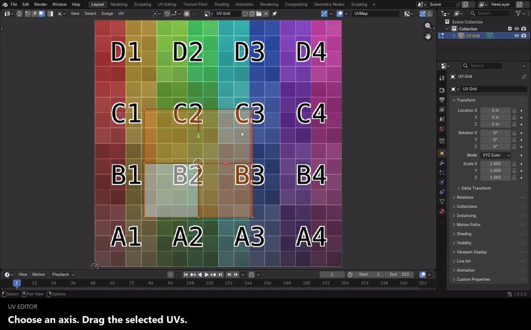Toggle proportional editing icon
Viewport: 531px width, 330px height.
pos(186,13)
